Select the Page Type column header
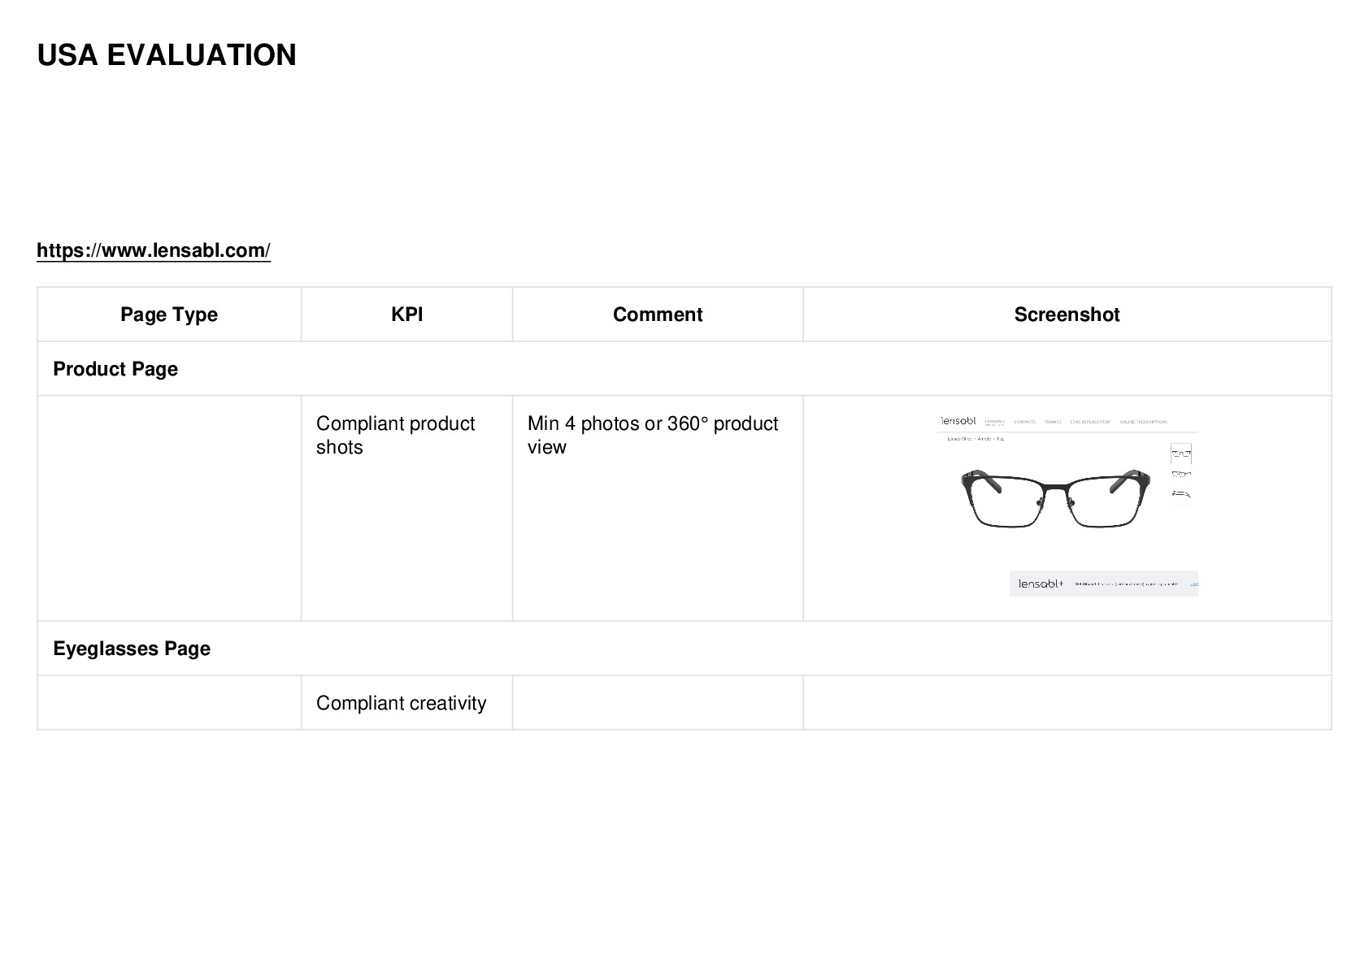 [169, 315]
